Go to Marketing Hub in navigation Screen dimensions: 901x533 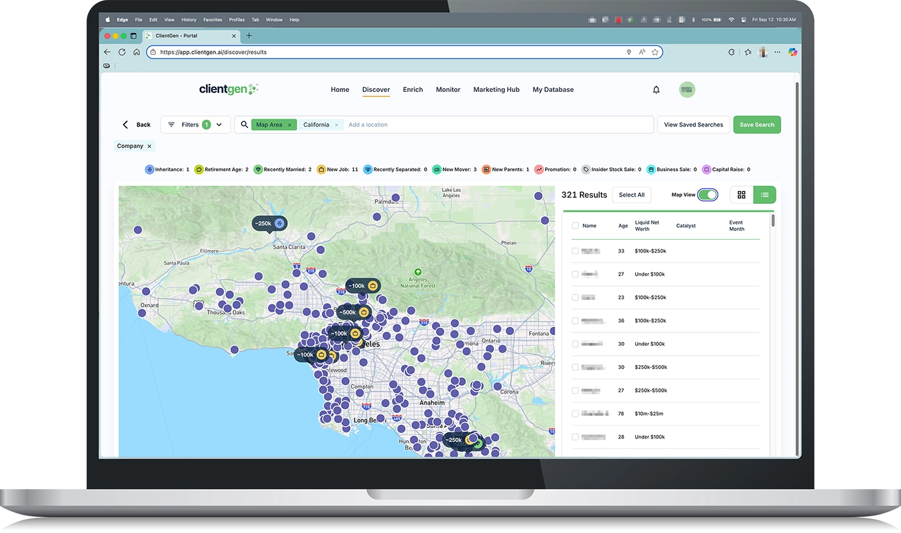(496, 90)
